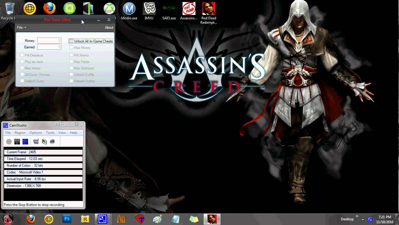The height and width of the screenshot is (225, 399).
Task: Click the CamStudio system tray icon
Action: pyautogui.click(x=370, y=219)
